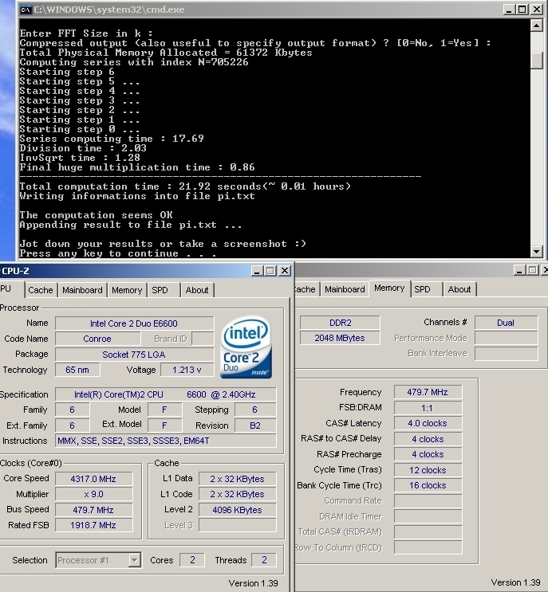Screen dimensions: 548x592
Task: Click the cmd scrollbar thumb
Action: (x=536, y=61)
